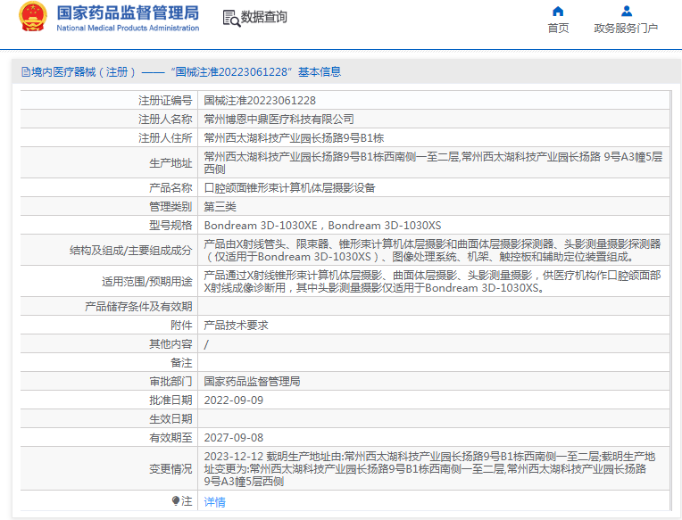Open the 详情 link

click(x=215, y=502)
